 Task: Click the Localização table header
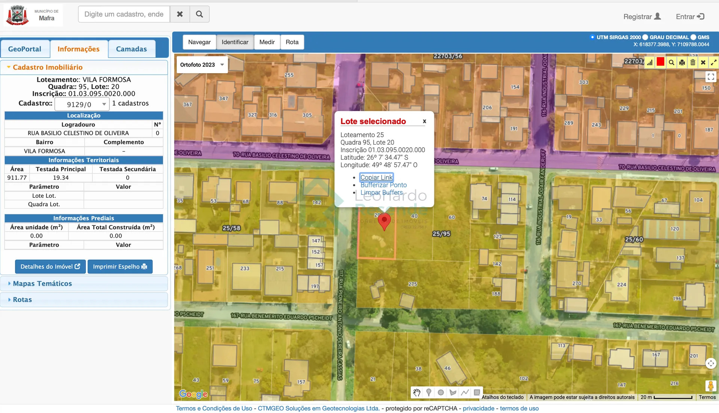point(84,115)
